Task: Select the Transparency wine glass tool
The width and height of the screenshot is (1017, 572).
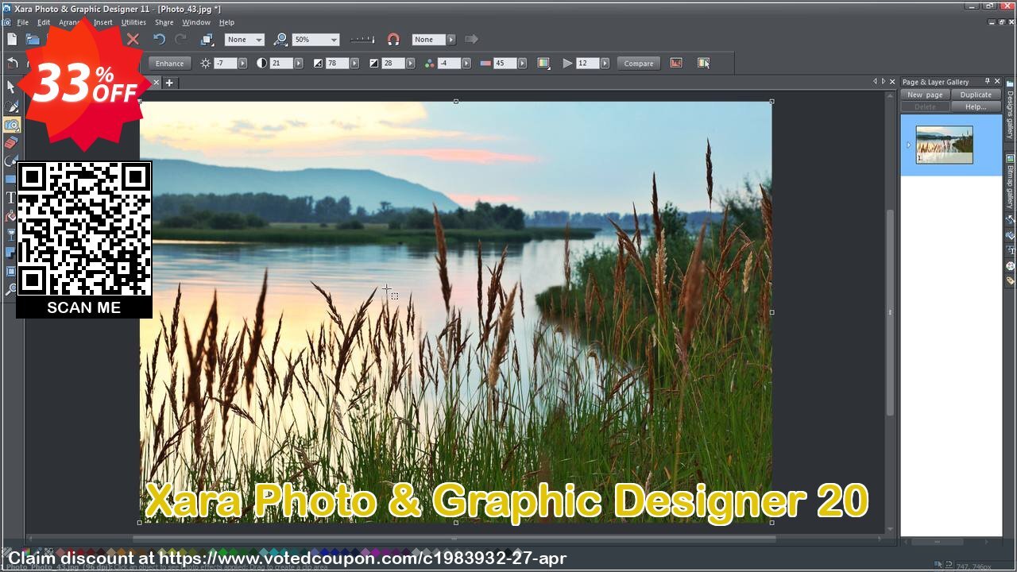Action: tap(10, 234)
